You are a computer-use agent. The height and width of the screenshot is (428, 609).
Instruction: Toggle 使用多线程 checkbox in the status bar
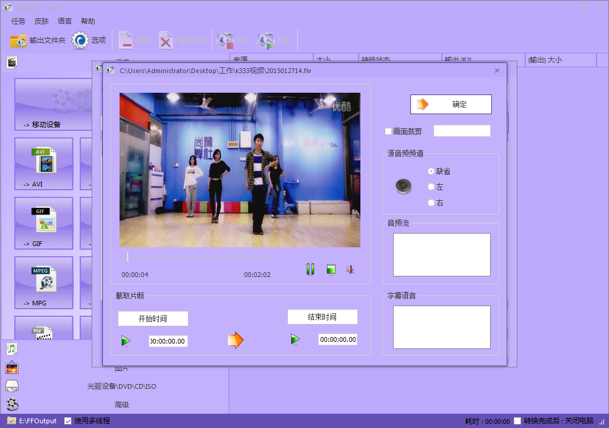(x=68, y=421)
